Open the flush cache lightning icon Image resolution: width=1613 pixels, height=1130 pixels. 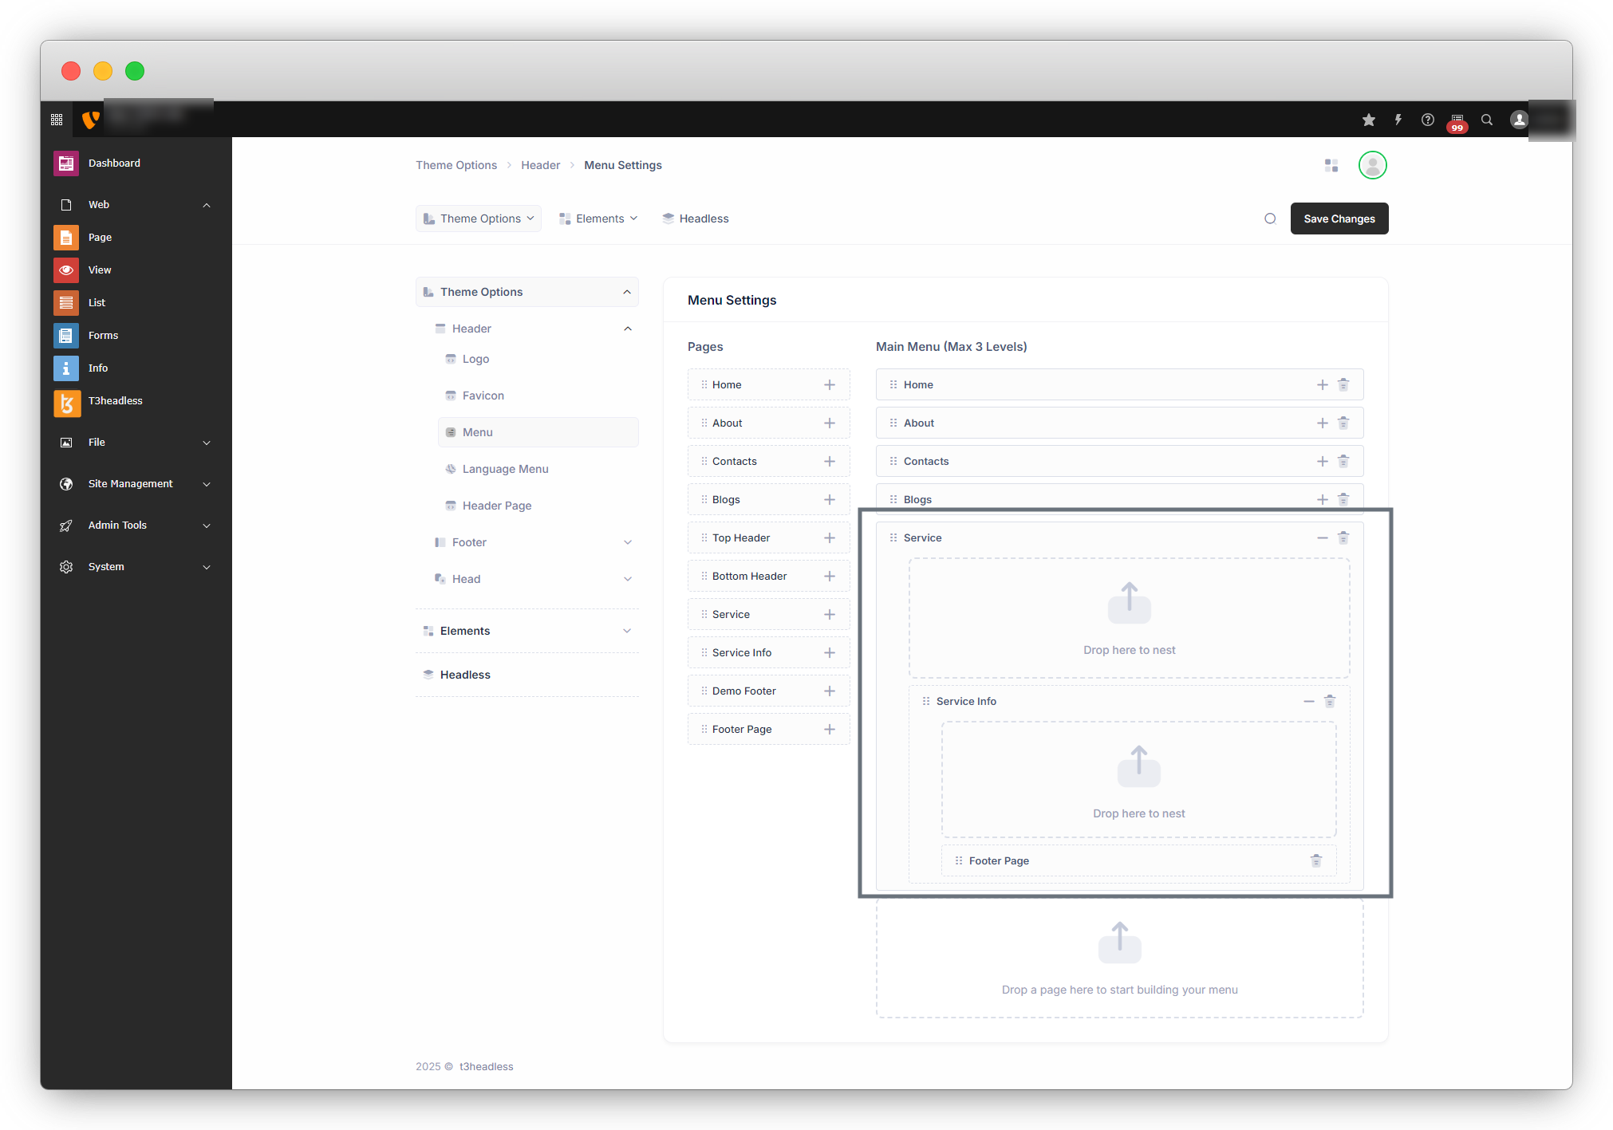[1398, 120]
